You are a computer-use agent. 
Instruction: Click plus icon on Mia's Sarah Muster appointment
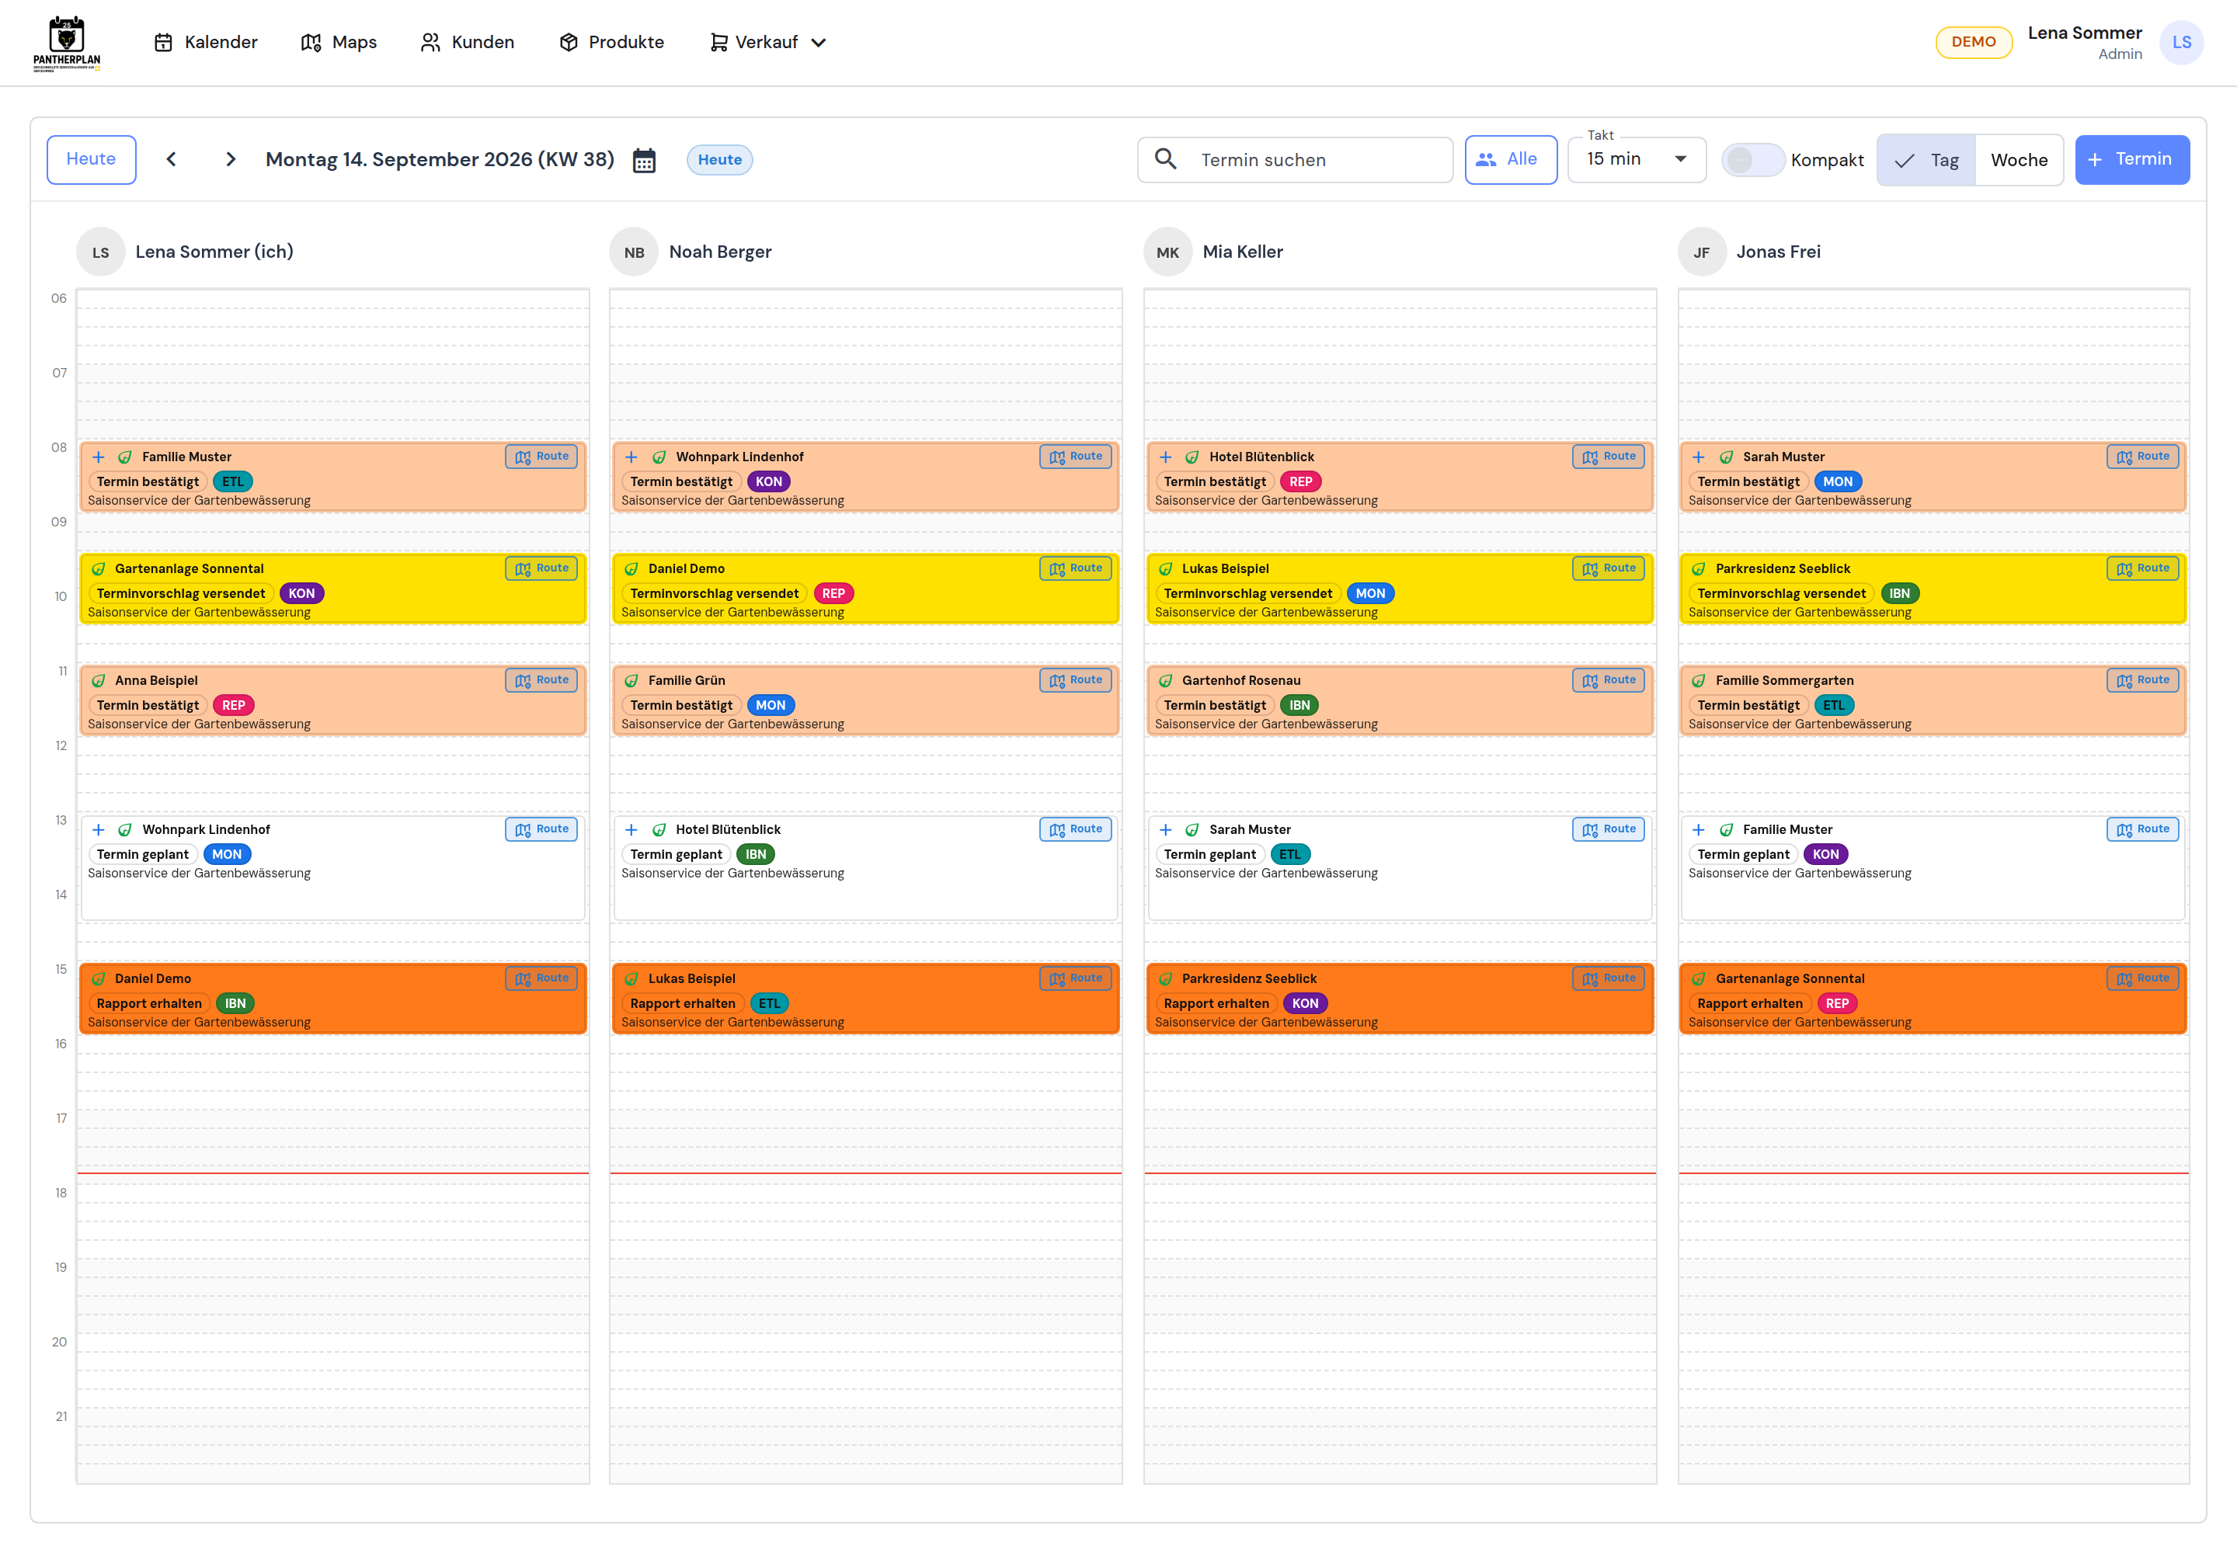click(x=1165, y=829)
